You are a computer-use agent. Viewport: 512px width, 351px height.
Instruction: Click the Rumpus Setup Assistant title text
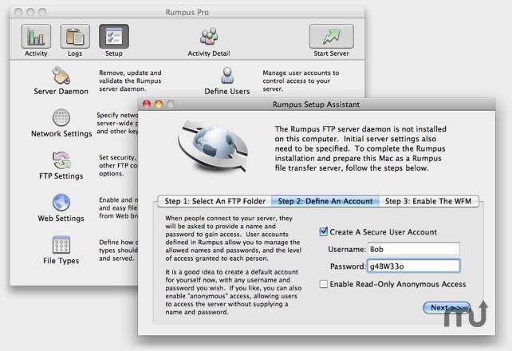point(316,105)
